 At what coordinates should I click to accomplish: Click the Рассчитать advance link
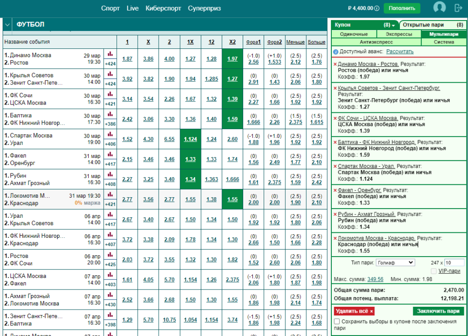pos(399,52)
